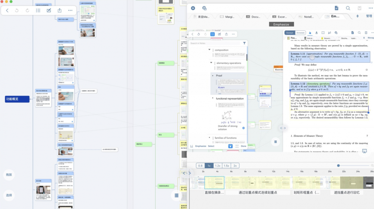Set playback speed to 1x
Screen dimensions: 374x209
click(209, 166)
